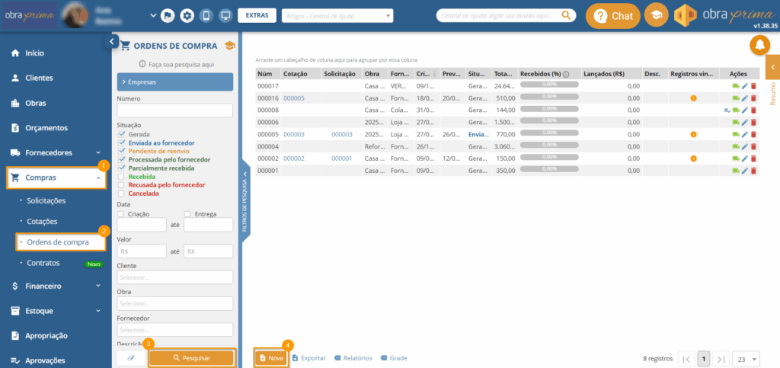Check the Cancelada status checkbox
This screenshot has height=368, width=780.
(121, 194)
